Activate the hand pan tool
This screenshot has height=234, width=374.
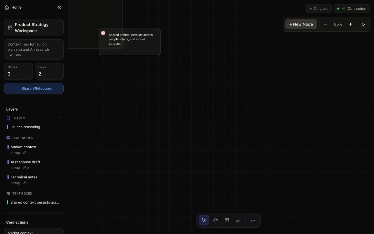coord(215,220)
